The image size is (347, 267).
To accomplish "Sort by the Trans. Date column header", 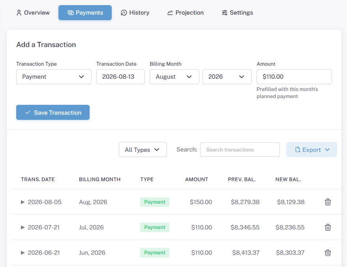I will tap(38, 180).
